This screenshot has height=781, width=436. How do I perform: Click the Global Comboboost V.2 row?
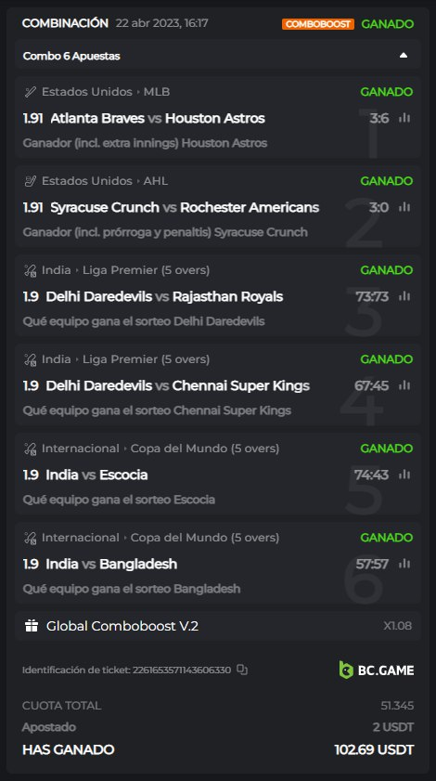point(218,626)
